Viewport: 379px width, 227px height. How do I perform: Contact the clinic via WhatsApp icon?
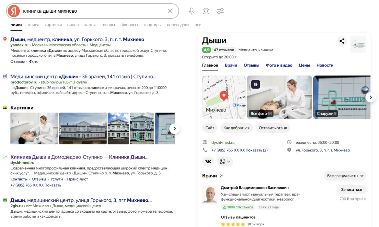[223, 161]
